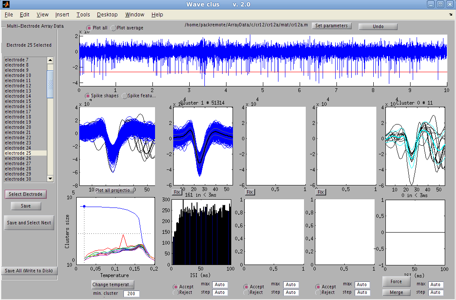Open the File menu

(x=9, y=14)
